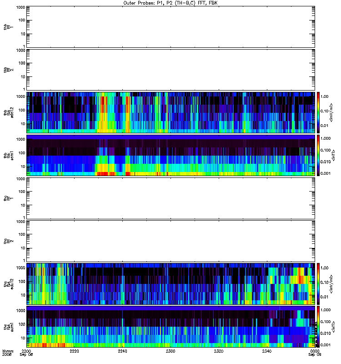The image size is (341, 364).
Task: Click the '<|mV/m|>' unit label beside thb edc12
Action: (x=331, y=113)
